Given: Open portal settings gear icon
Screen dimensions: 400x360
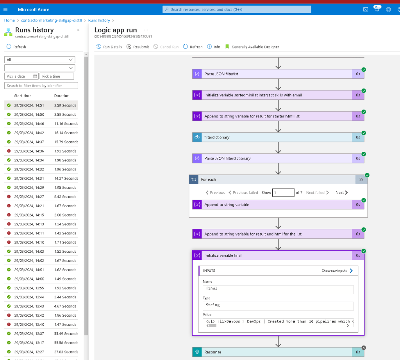Looking at the screenshot, I should [389, 9].
